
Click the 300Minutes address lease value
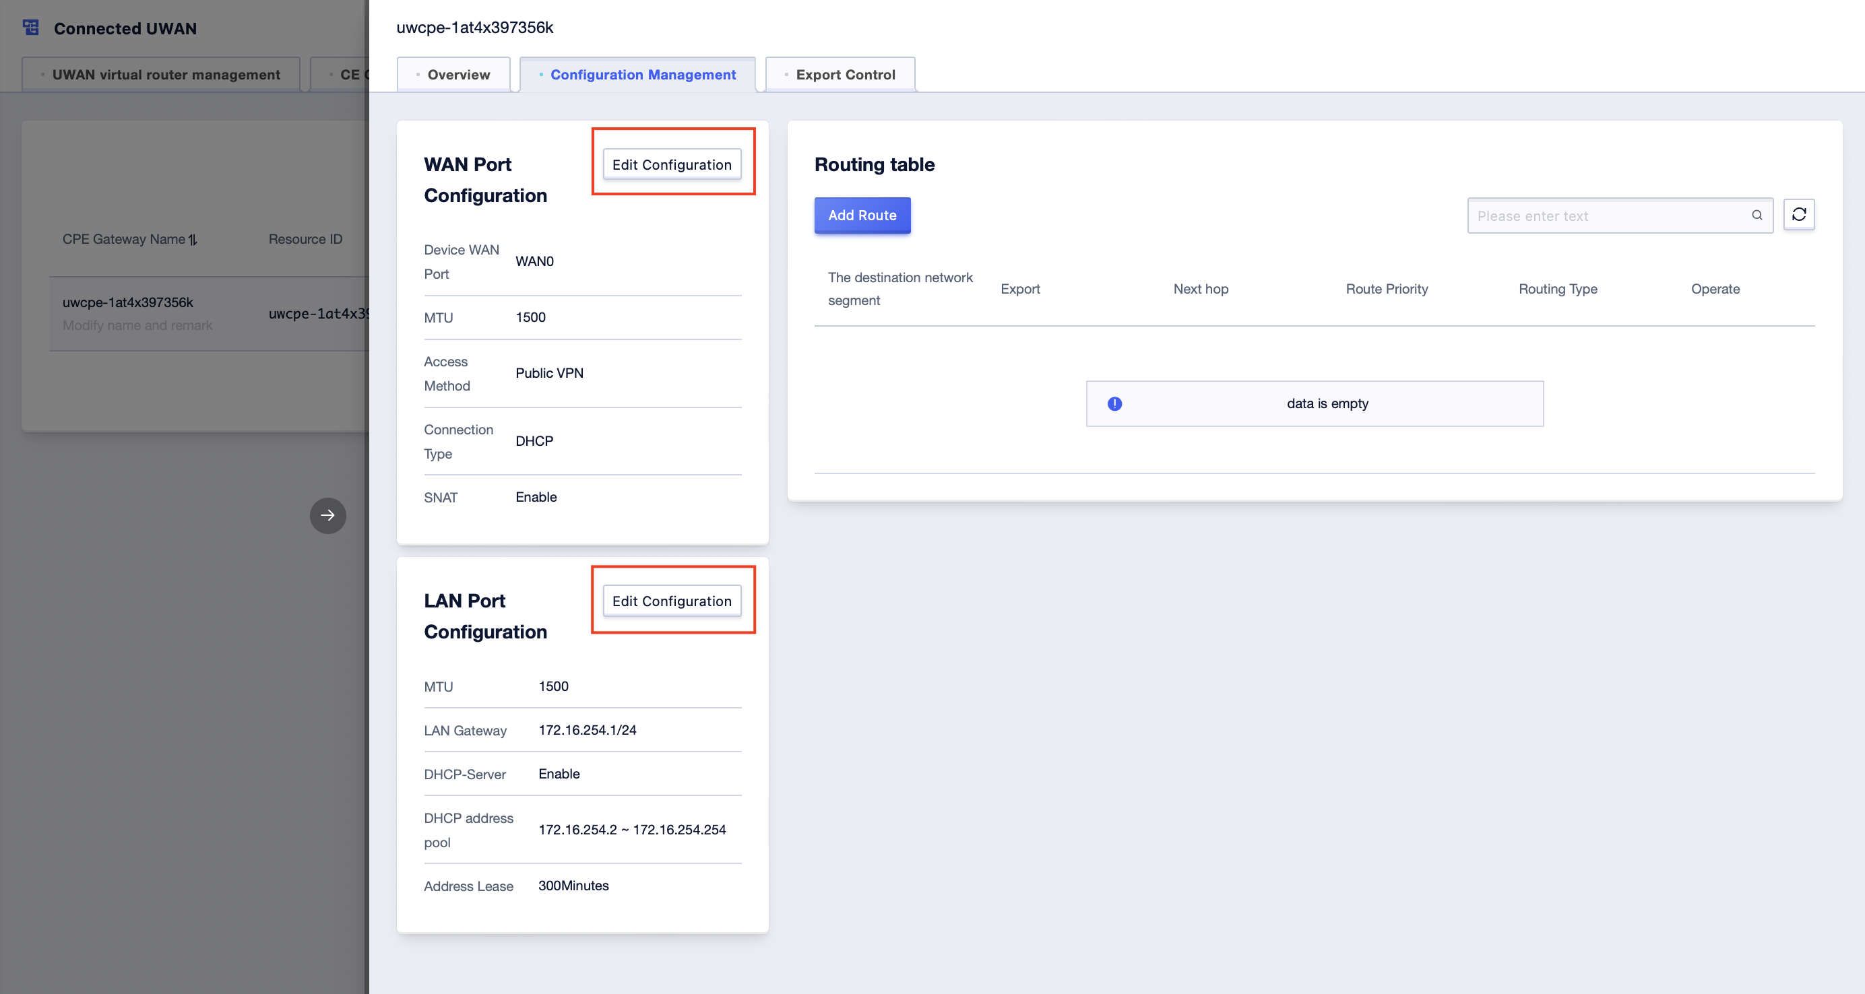573,886
